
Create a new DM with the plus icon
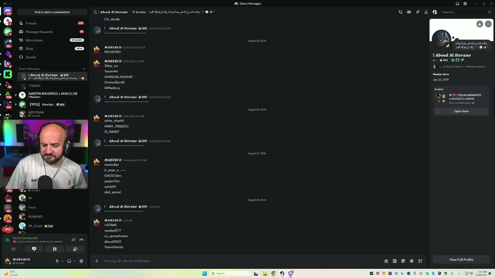(x=84, y=69)
